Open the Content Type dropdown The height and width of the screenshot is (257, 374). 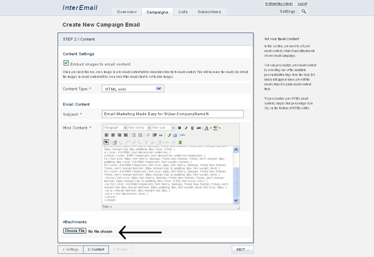(x=133, y=89)
